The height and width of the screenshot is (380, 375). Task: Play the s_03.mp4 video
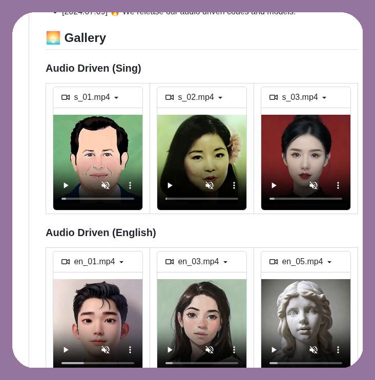point(274,185)
